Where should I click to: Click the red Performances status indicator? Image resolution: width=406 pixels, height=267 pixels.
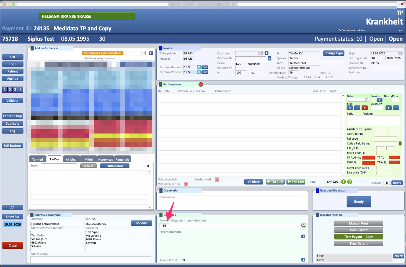(x=201, y=85)
